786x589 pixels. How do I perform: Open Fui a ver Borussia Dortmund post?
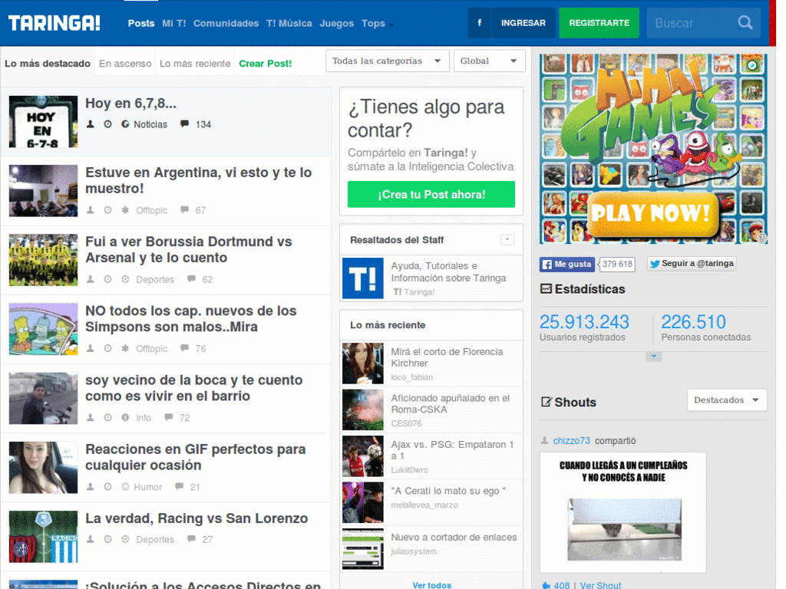[x=189, y=249]
